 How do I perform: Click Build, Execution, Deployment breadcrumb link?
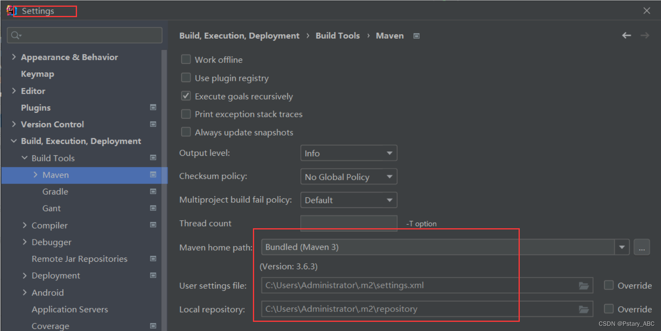pos(239,36)
